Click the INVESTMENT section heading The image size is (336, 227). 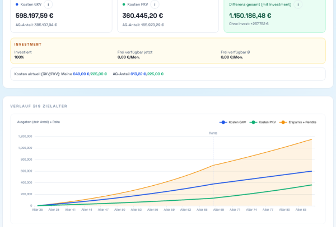(28, 44)
